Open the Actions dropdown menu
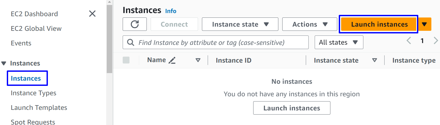The width and height of the screenshot is (440, 125). 309,24
